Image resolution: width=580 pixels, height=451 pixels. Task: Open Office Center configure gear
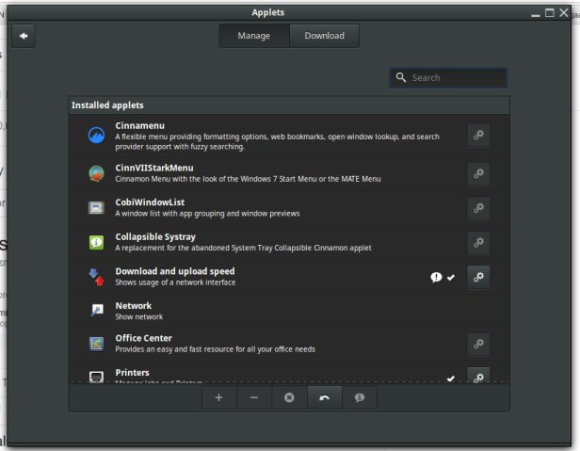[x=478, y=345]
